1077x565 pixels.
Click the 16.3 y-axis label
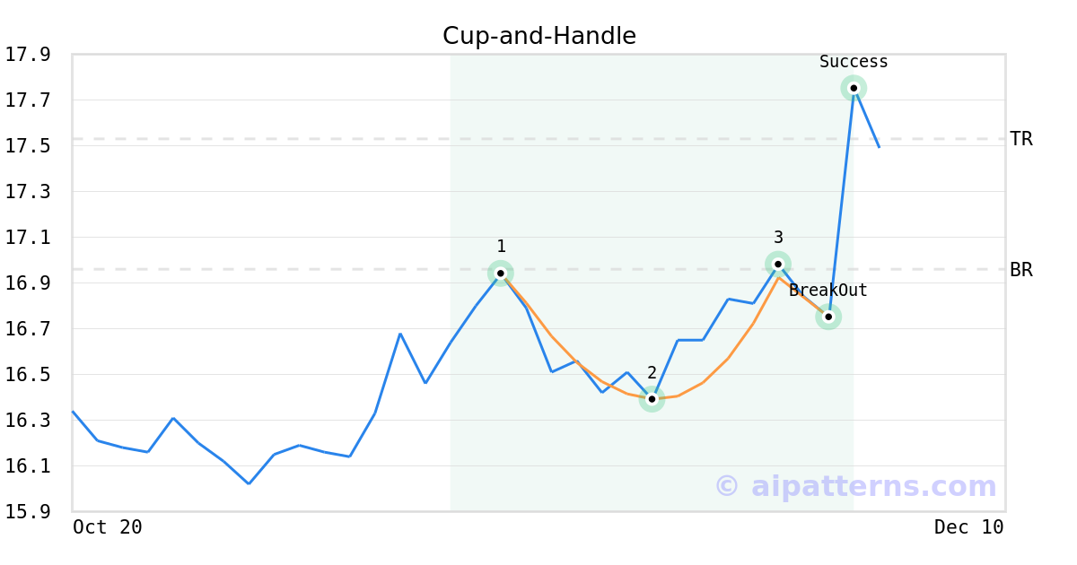[x=28, y=421]
